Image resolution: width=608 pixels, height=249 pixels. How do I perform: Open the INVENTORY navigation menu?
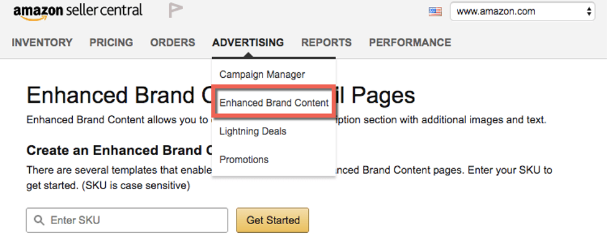(x=42, y=43)
